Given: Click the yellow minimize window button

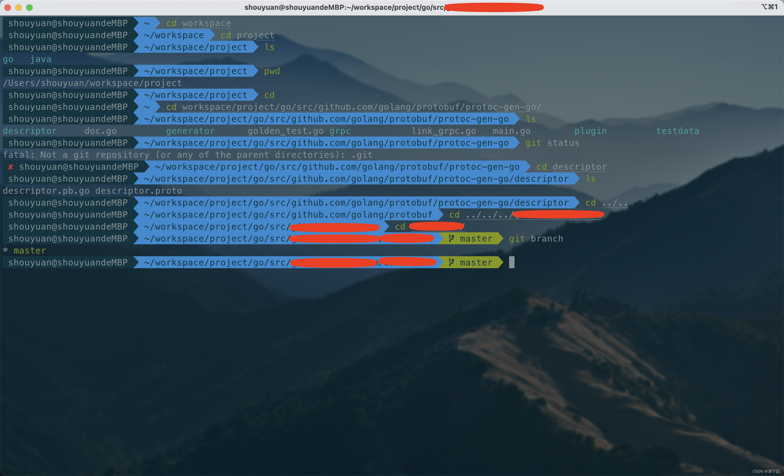Looking at the screenshot, I should (19, 8).
